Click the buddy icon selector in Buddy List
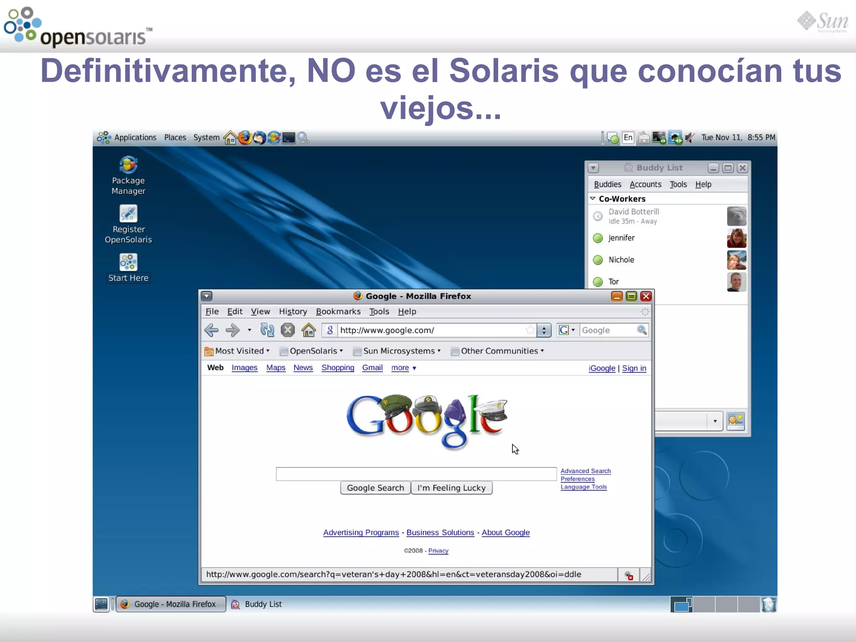856x642 pixels. pos(736,420)
